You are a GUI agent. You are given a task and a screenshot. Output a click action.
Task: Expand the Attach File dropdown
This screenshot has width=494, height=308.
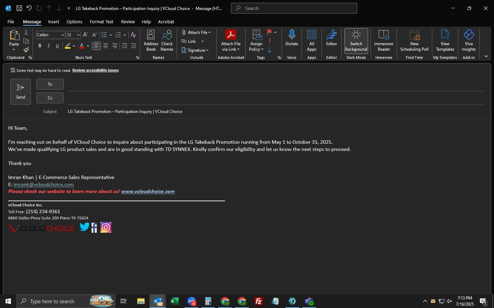pos(209,33)
